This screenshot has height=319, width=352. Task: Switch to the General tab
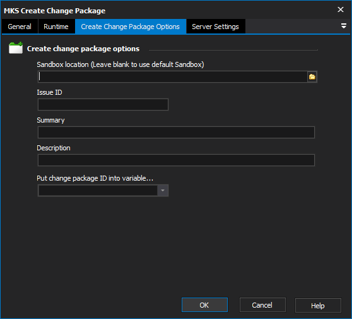(20, 27)
